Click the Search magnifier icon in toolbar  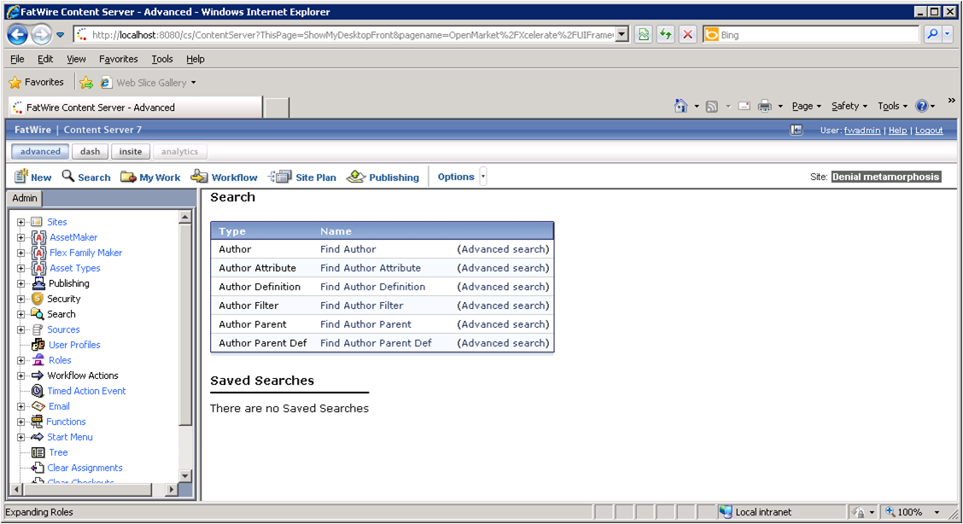pos(68,176)
